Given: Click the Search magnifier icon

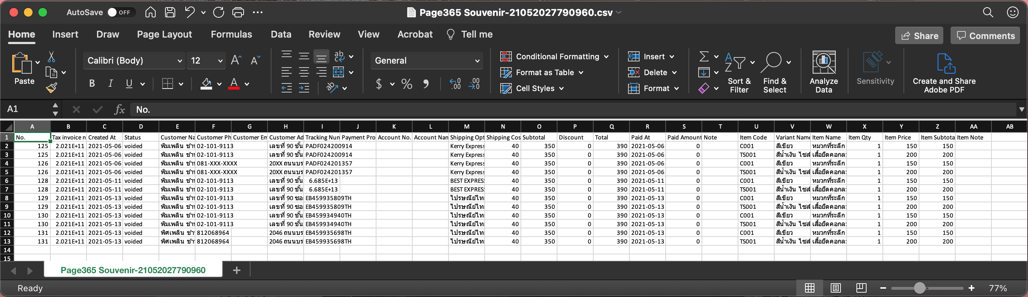Looking at the screenshot, I should [988, 12].
